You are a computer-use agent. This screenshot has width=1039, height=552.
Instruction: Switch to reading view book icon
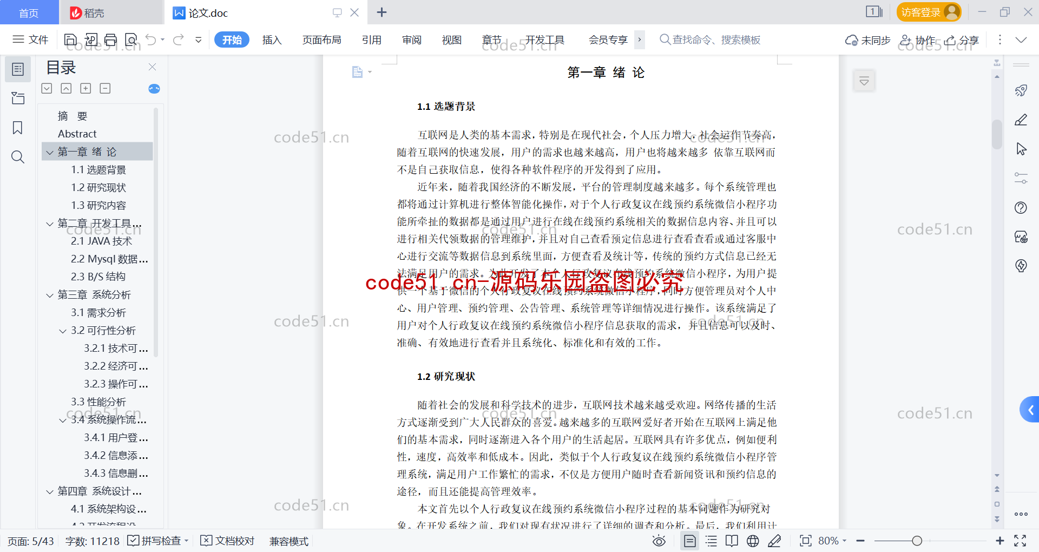point(732,541)
